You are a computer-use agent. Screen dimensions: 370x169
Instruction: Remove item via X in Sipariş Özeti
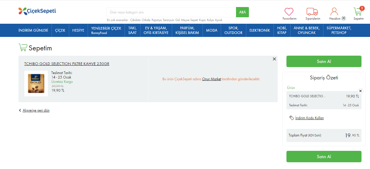pyautogui.click(x=361, y=91)
